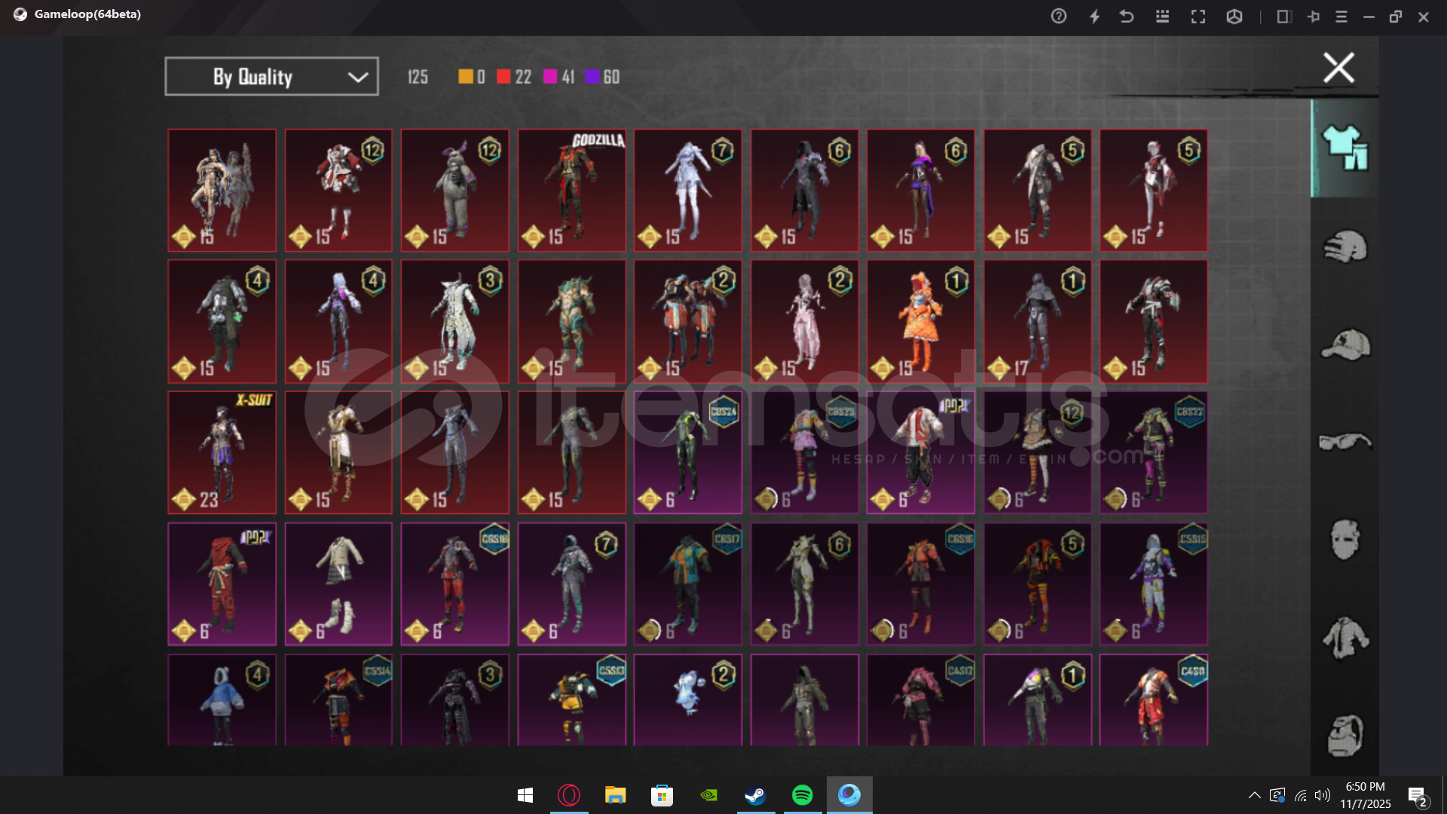Open the helmet category in sidebar
Image resolution: width=1447 pixels, height=814 pixels.
coord(1345,246)
